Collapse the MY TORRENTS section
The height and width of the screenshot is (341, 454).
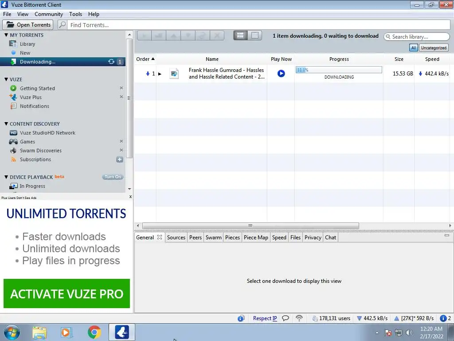(x=6, y=35)
